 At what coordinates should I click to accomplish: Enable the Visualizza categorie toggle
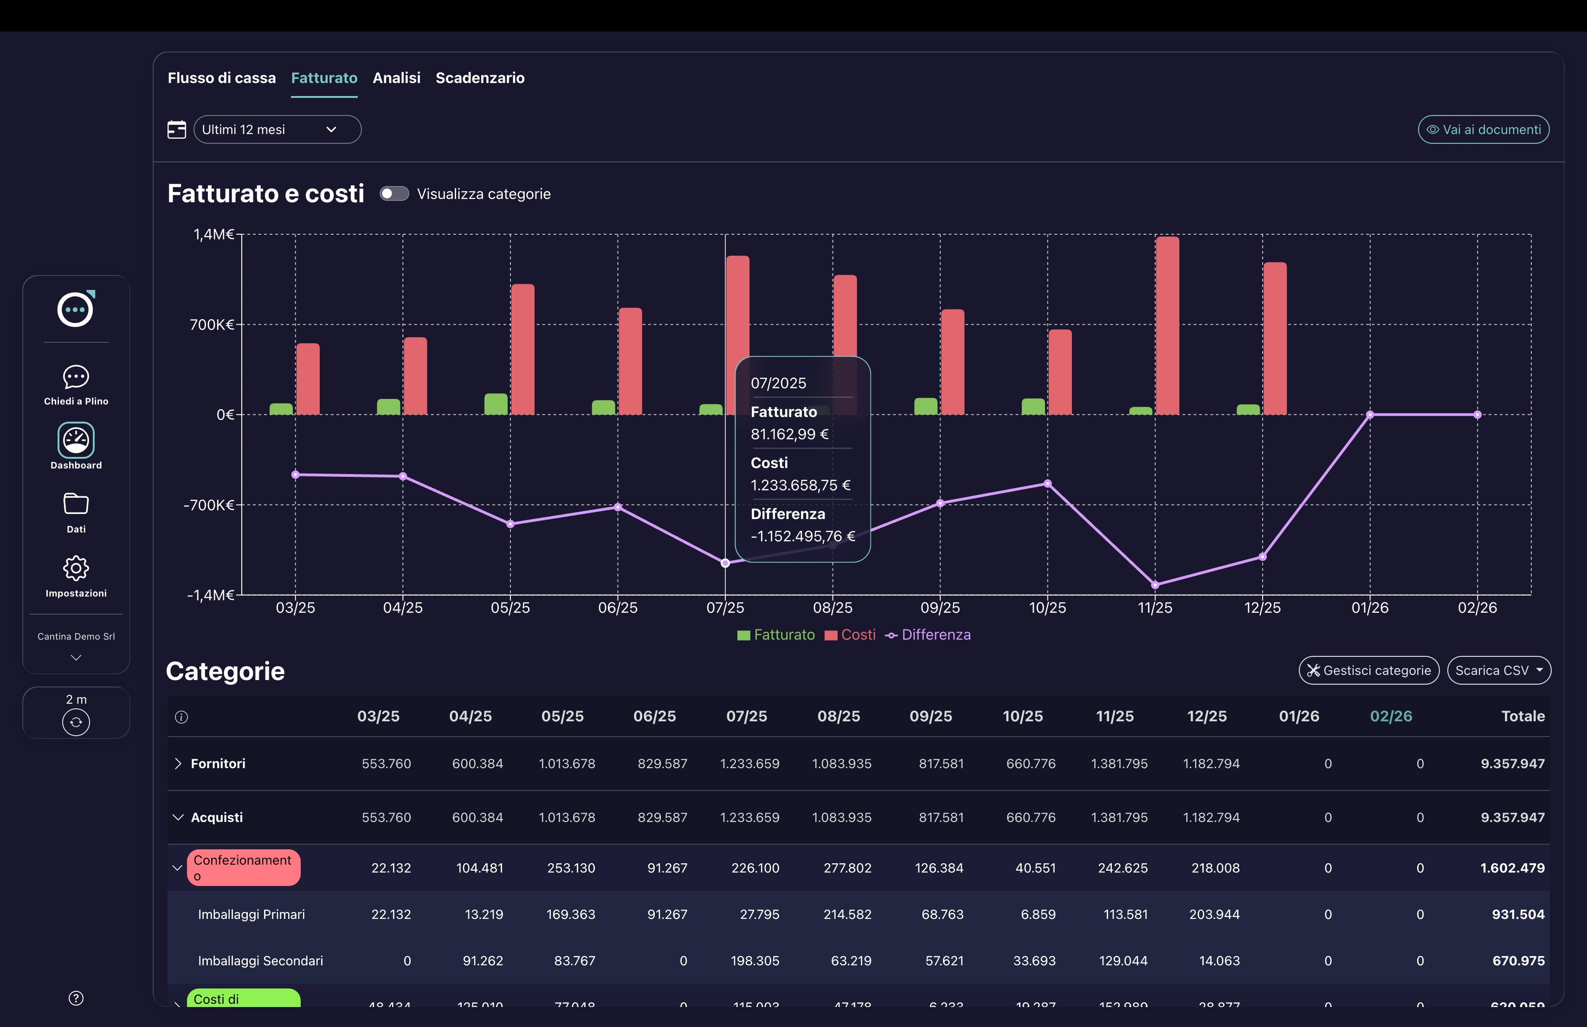pos(394,194)
